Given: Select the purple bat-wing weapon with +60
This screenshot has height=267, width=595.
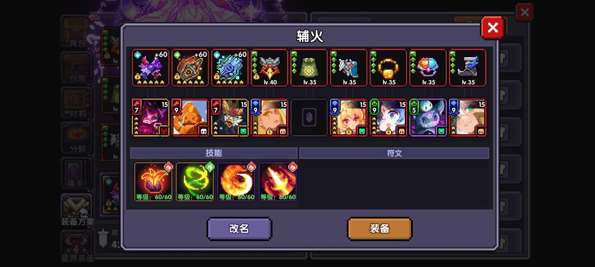Looking at the screenshot, I should pos(150,68).
